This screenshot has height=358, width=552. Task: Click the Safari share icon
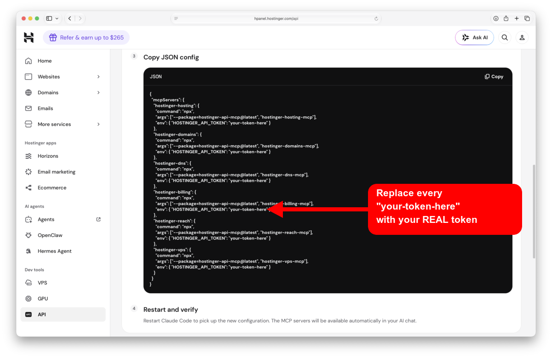(506, 18)
